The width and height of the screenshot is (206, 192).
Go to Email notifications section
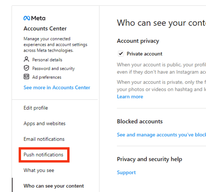point(44,139)
